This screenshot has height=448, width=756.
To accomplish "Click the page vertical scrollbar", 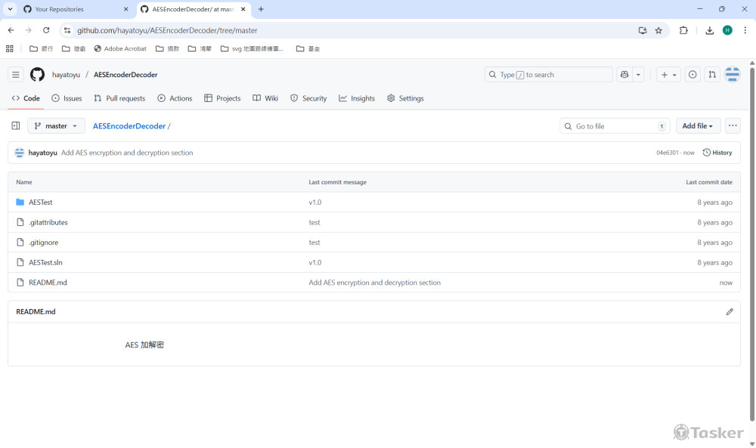I will click(751, 227).
